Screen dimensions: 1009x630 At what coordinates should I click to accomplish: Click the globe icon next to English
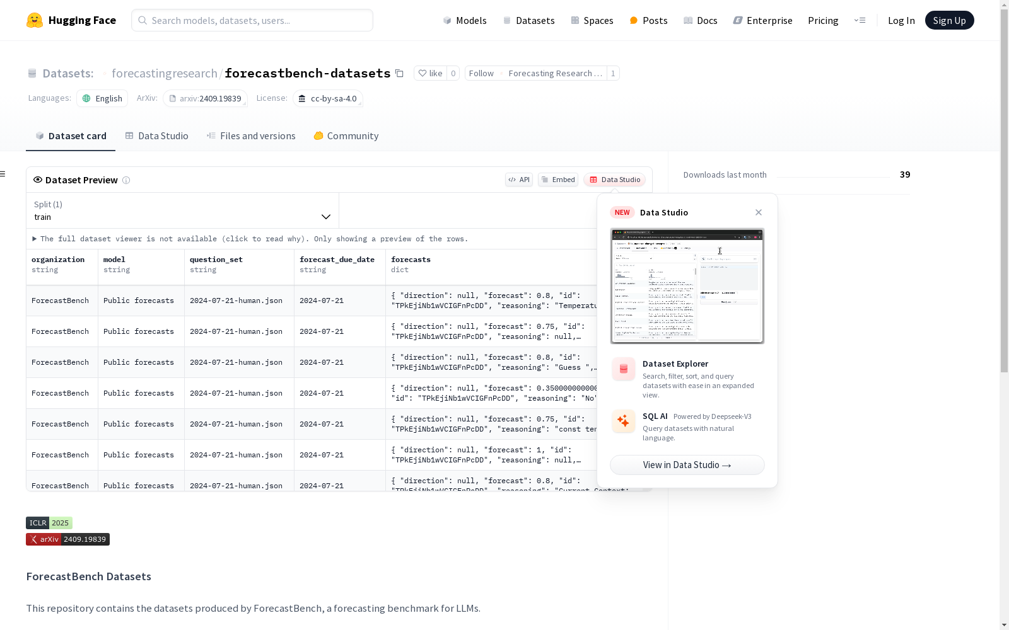point(86,98)
